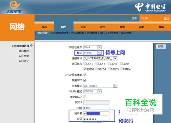Click the MTU field showing 1492
This screenshot has height=123, width=171.
click(x=96, y=108)
